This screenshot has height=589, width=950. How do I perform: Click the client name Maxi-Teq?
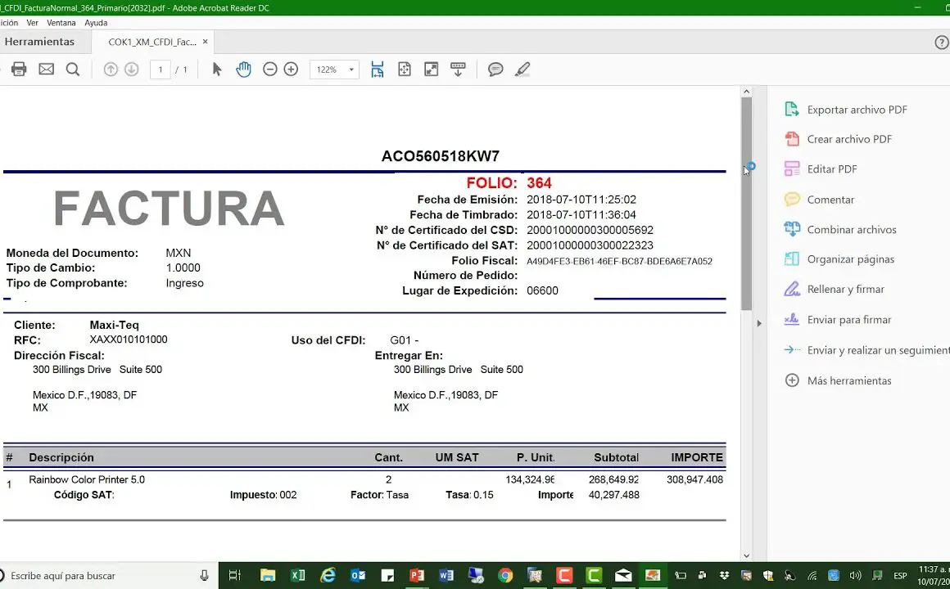(114, 325)
